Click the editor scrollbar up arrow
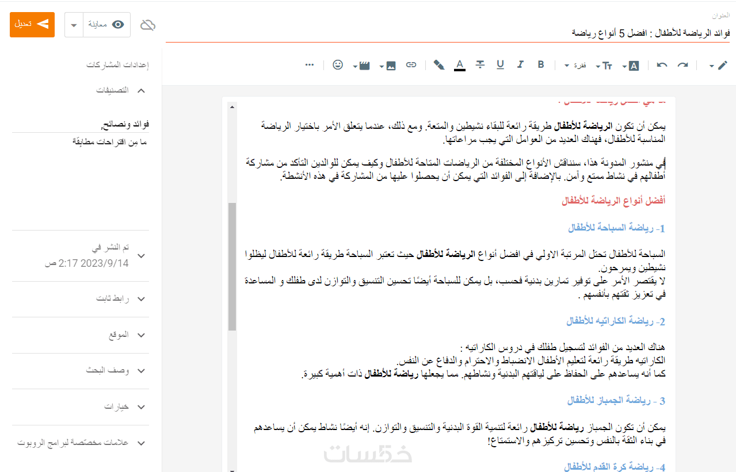736x472 pixels. pos(232,107)
